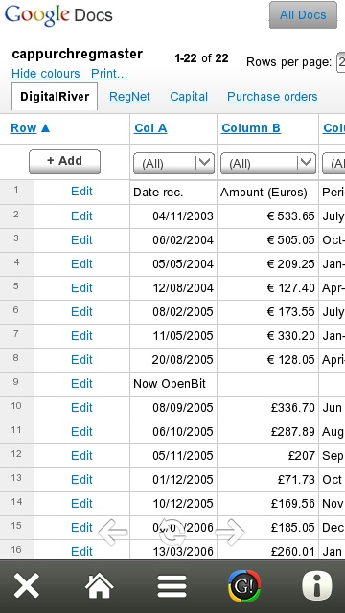Viewport: 345px width, 613px height.
Task: Click the Hide colours link
Action: [46, 74]
